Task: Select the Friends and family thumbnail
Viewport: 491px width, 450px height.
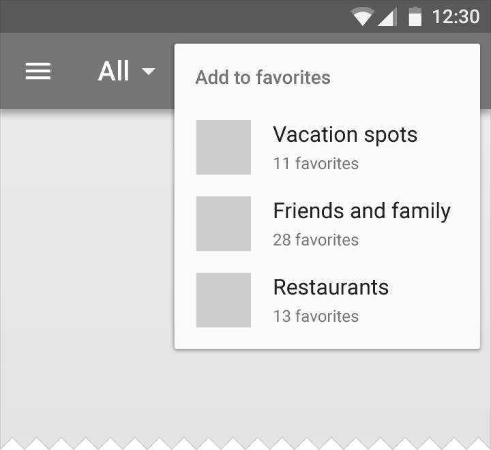Action: point(224,224)
